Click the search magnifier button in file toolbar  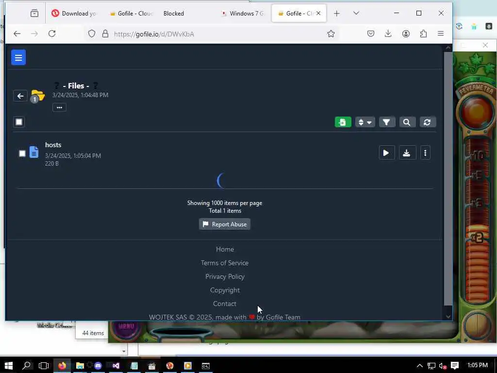[407, 122]
